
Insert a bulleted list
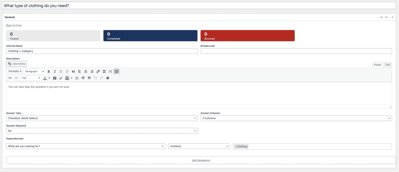61,71
